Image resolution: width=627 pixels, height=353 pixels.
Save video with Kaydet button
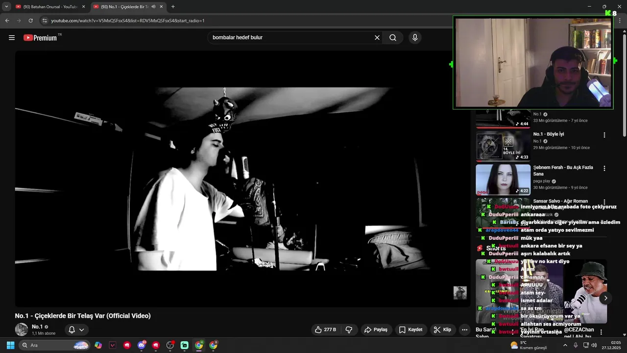pyautogui.click(x=410, y=330)
